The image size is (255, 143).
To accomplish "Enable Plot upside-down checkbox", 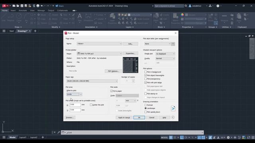I will [145, 112].
